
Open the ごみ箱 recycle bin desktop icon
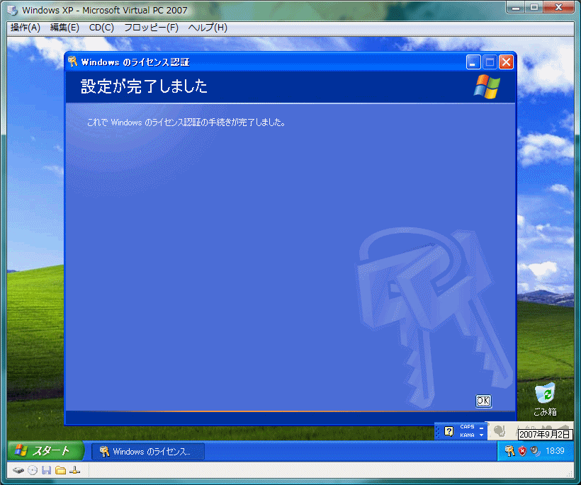coord(545,399)
